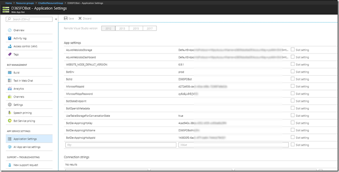The image size is (339, 172).
Task: Tick Slot setting for AzureWebJobsStorage
Action: pos(292,50)
